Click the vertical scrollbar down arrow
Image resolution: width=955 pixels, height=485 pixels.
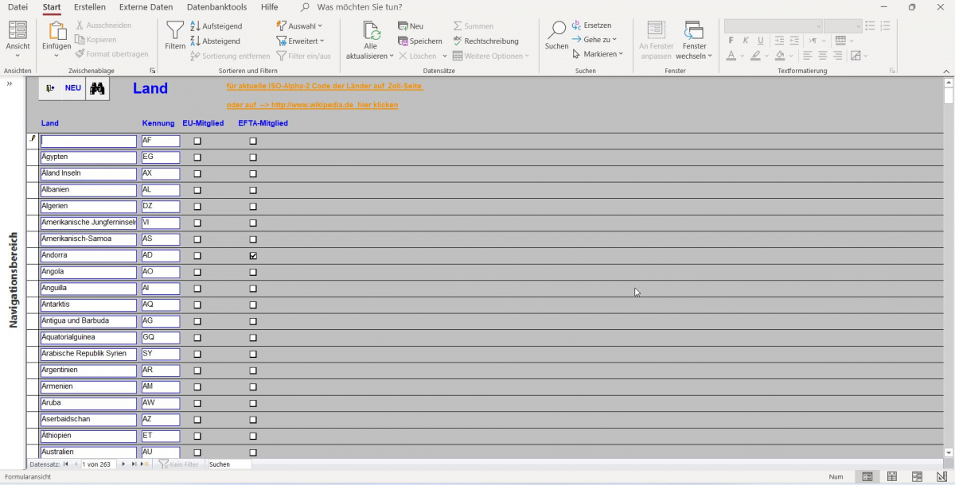948,452
